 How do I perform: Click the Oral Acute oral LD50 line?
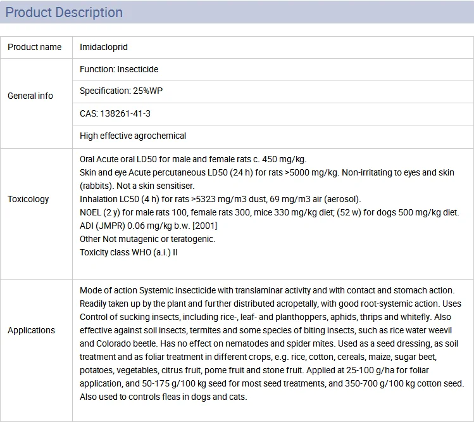click(x=193, y=159)
